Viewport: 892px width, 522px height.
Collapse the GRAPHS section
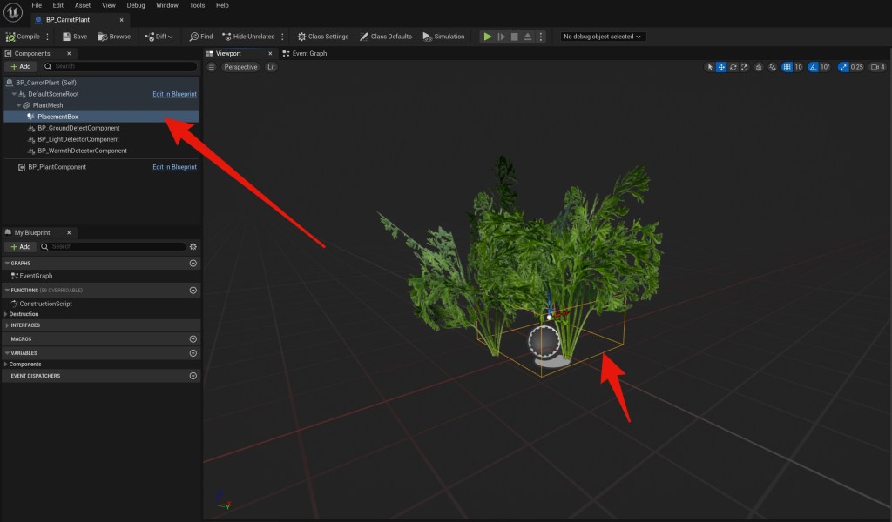coord(7,263)
